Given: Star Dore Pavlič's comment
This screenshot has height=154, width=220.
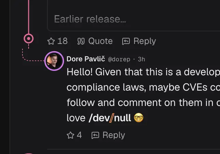Looking at the screenshot, I should click(x=70, y=135).
